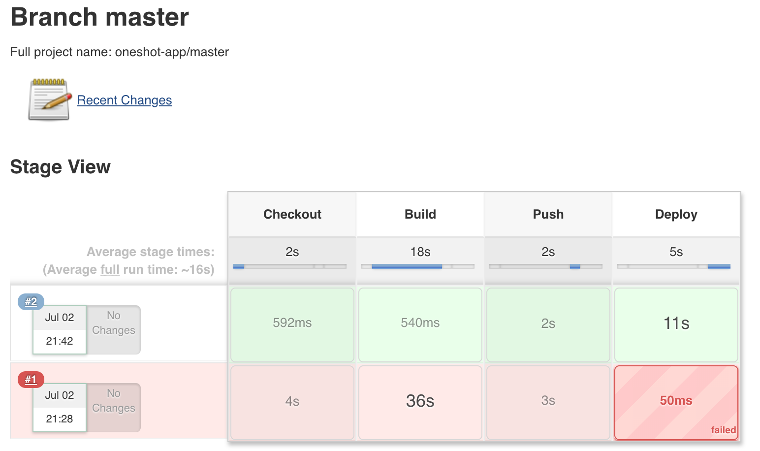Open the Recent Changes link

pyautogui.click(x=125, y=100)
